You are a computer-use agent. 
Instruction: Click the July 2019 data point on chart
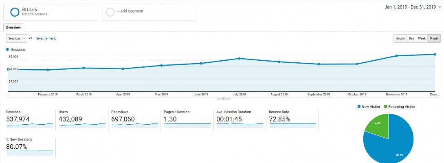pyautogui.click(x=240, y=59)
